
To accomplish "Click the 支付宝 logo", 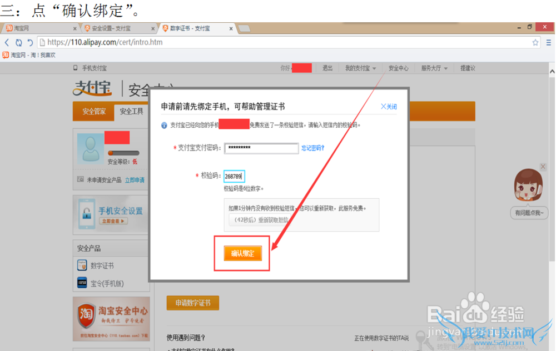I will coord(92,88).
